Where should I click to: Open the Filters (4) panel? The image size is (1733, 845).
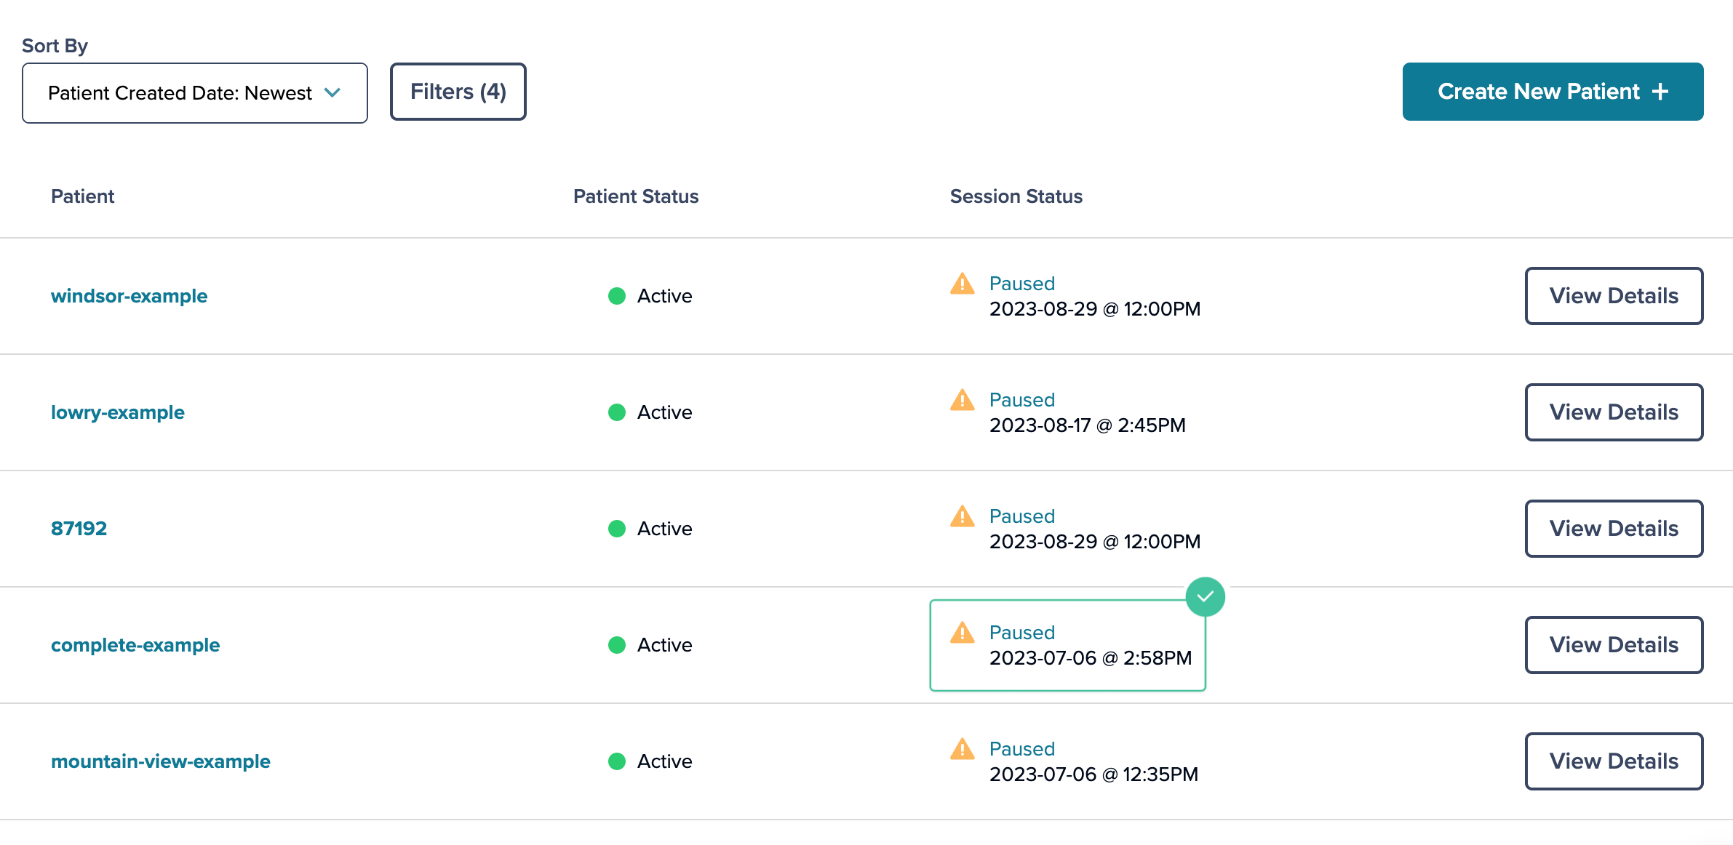[x=458, y=92]
